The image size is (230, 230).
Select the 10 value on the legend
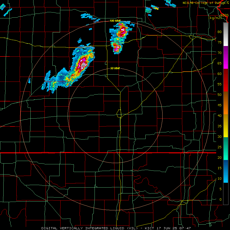click(x=220, y=179)
